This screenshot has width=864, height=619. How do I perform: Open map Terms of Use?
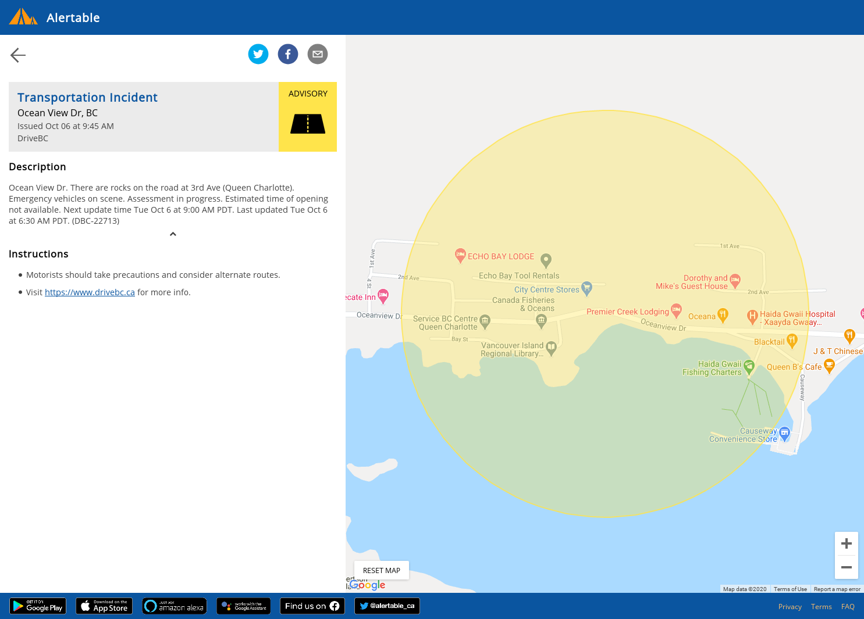pos(790,589)
